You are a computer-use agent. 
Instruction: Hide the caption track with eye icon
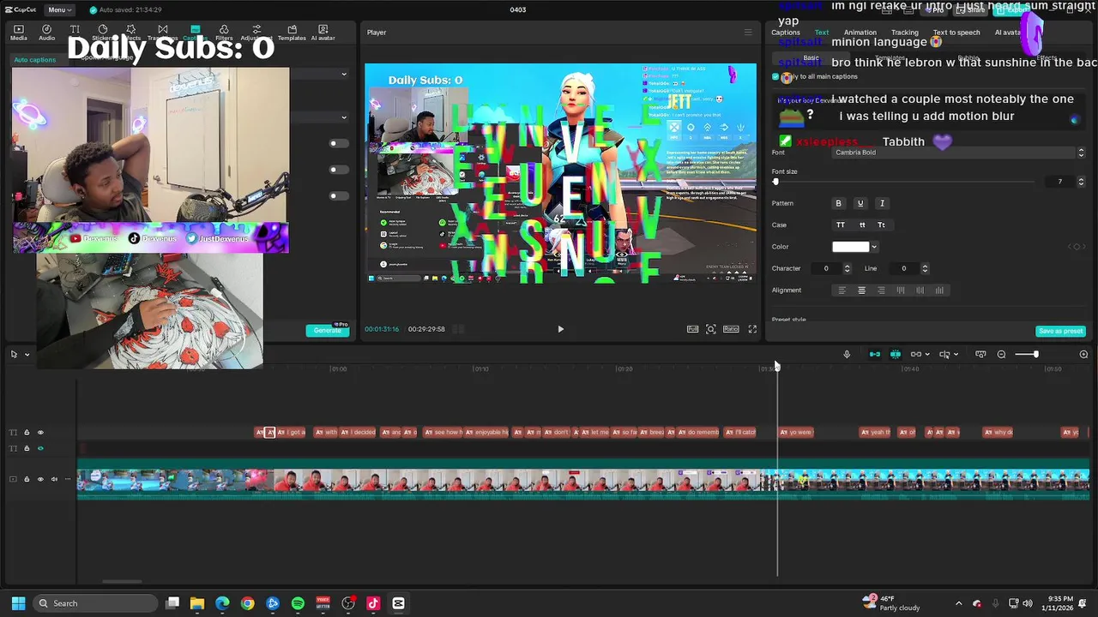click(40, 432)
